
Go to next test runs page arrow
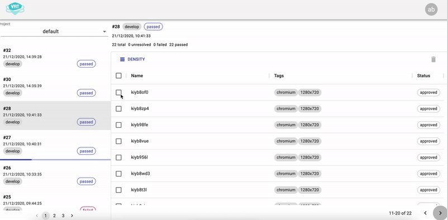440,213
